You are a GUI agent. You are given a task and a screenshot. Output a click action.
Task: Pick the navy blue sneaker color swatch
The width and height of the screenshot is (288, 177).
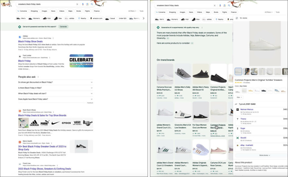click(x=264, y=91)
